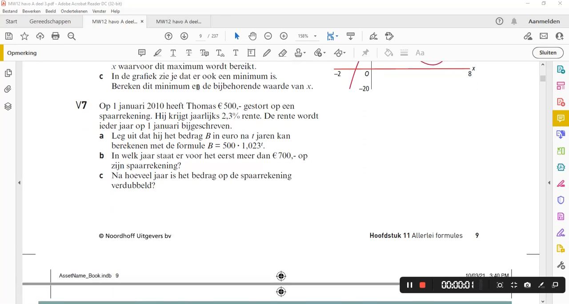Open the Stamp tool dropdown
569x304 pixels.
pyautogui.click(x=300, y=53)
